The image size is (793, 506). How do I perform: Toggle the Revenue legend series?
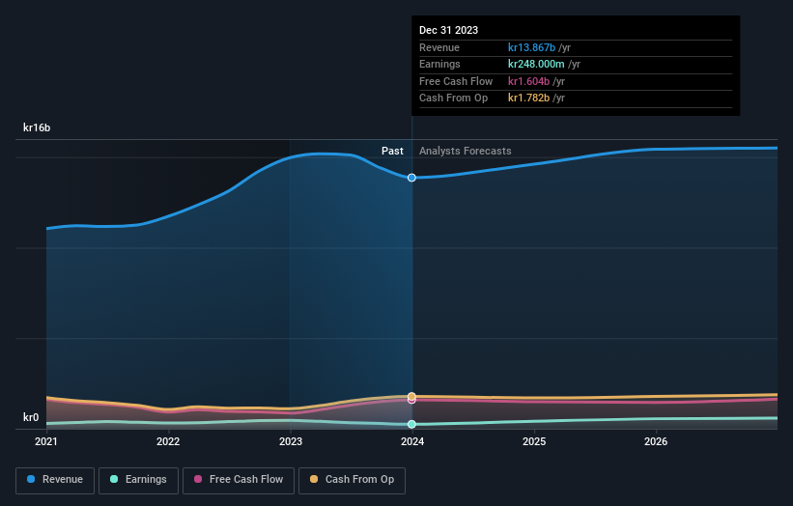coord(55,480)
